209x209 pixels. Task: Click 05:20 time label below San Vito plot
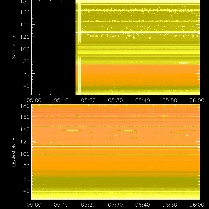(88, 100)
